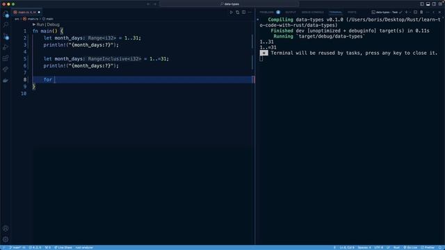Viewport: 445px width, 250px height.
Task: Click the Ln/Col cursor position indicator
Action: click(x=347, y=247)
